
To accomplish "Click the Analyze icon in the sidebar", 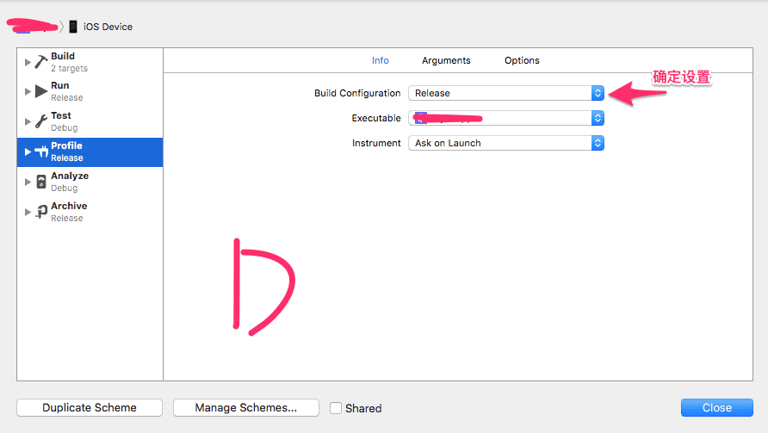I will click(x=41, y=182).
